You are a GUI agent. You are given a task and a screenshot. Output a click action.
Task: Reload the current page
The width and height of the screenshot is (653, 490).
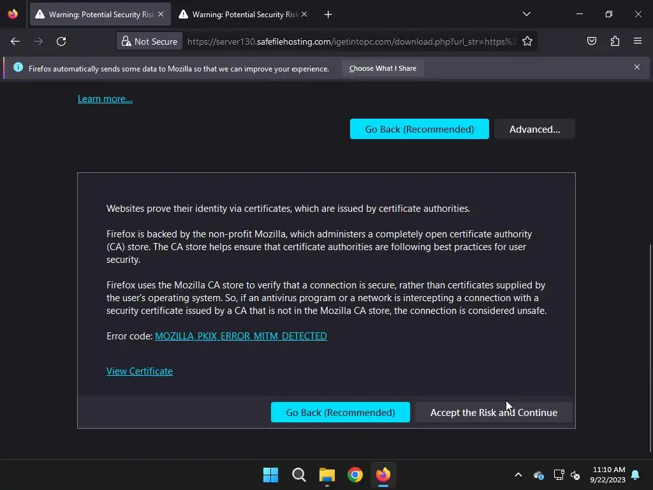coord(61,41)
